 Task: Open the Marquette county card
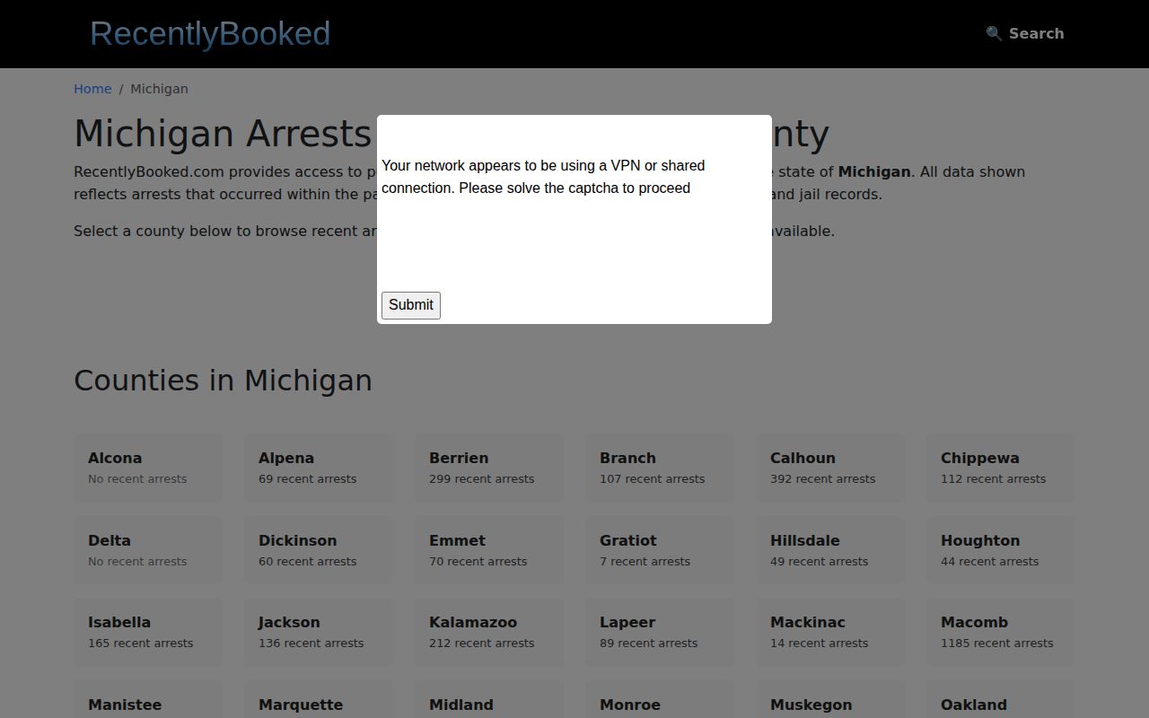(x=319, y=699)
